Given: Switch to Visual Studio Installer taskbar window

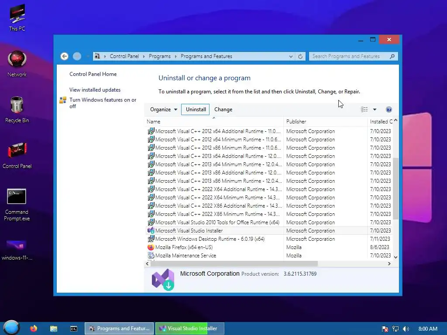Looking at the screenshot, I should coord(189,328).
